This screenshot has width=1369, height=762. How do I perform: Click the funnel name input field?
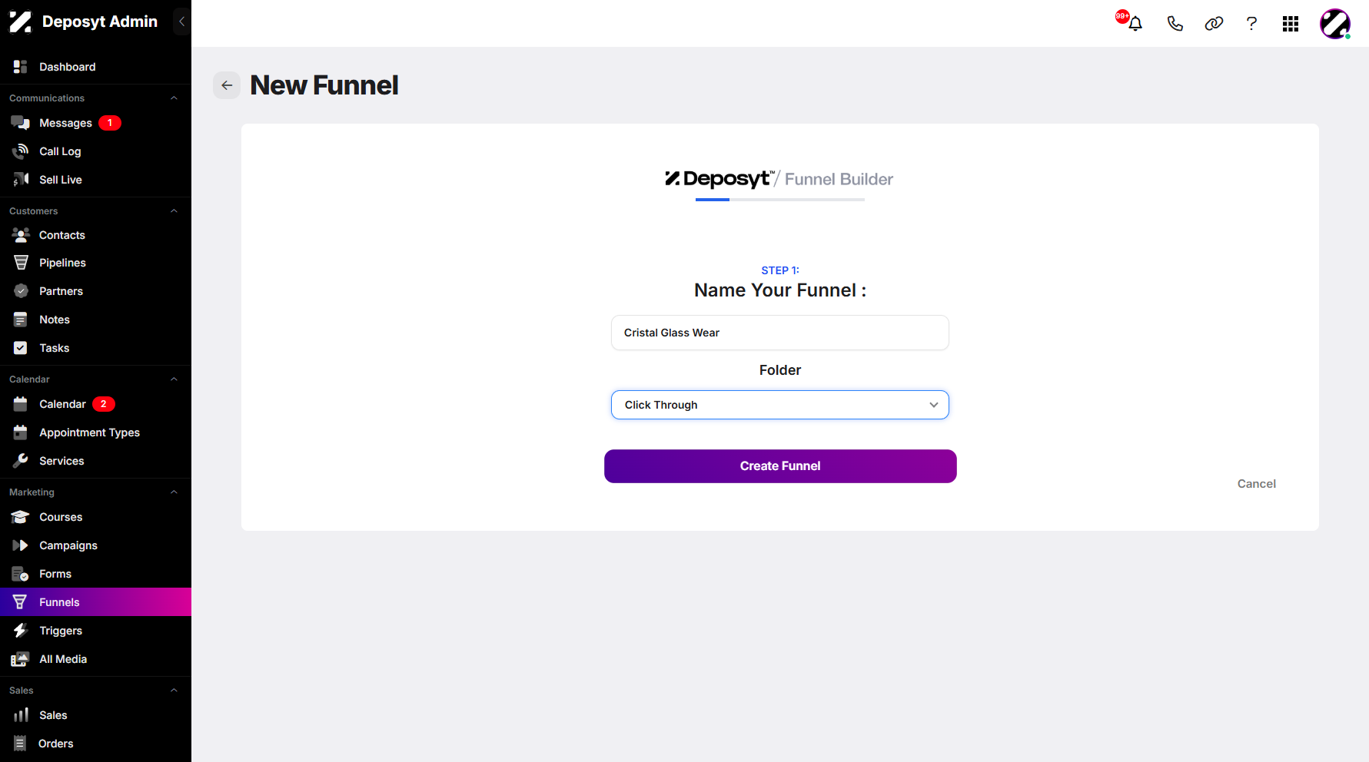(x=780, y=333)
